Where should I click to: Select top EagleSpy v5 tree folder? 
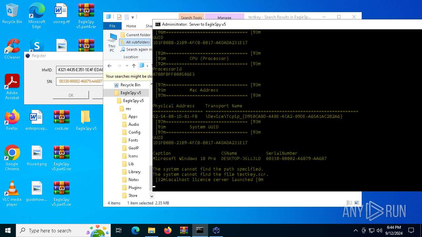[131, 93]
